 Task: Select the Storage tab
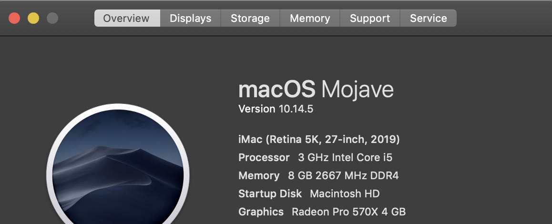click(x=250, y=19)
